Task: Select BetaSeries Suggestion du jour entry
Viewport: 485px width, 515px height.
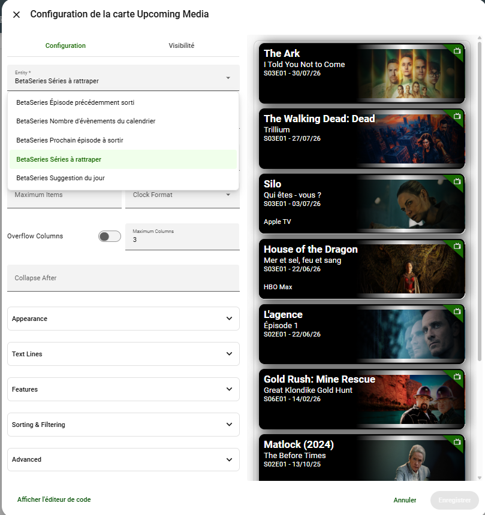Action: pyautogui.click(x=123, y=178)
